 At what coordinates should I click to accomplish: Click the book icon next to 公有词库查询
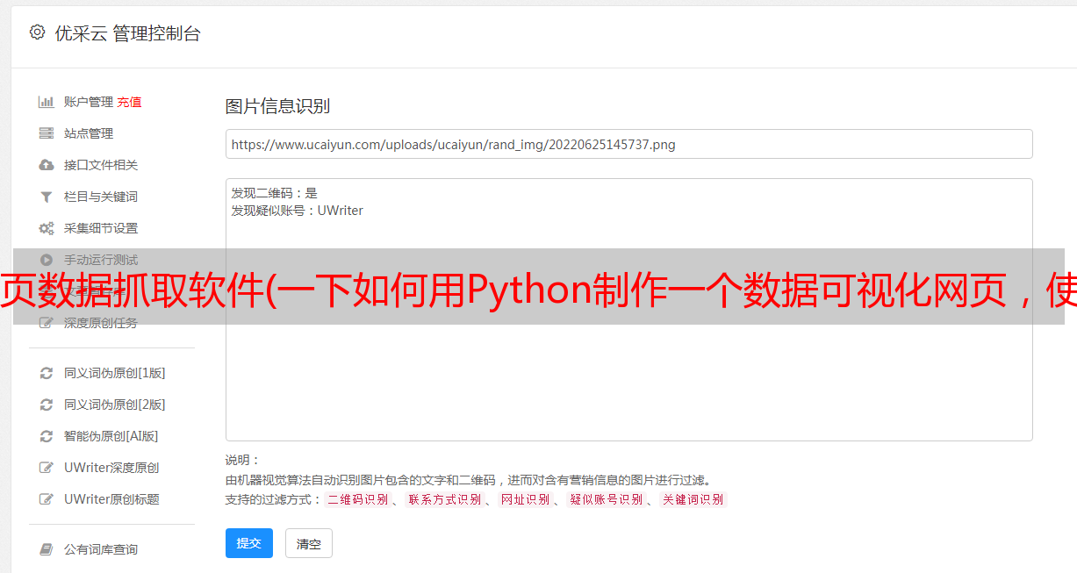(47, 549)
